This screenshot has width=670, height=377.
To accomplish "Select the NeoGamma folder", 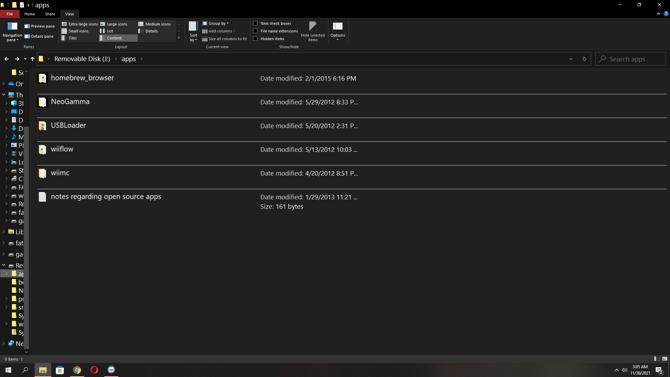I will [352, 106].
